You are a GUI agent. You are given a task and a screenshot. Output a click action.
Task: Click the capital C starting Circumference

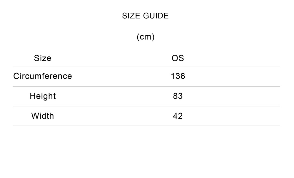click(x=16, y=76)
